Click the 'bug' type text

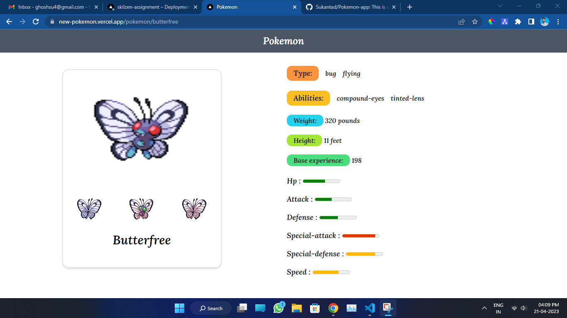[331, 74]
